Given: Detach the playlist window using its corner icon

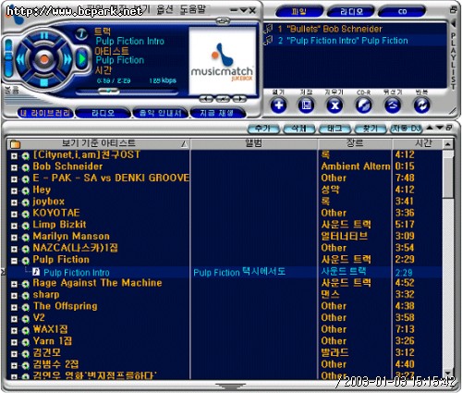Looking at the screenshot, I should [x=454, y=9].
